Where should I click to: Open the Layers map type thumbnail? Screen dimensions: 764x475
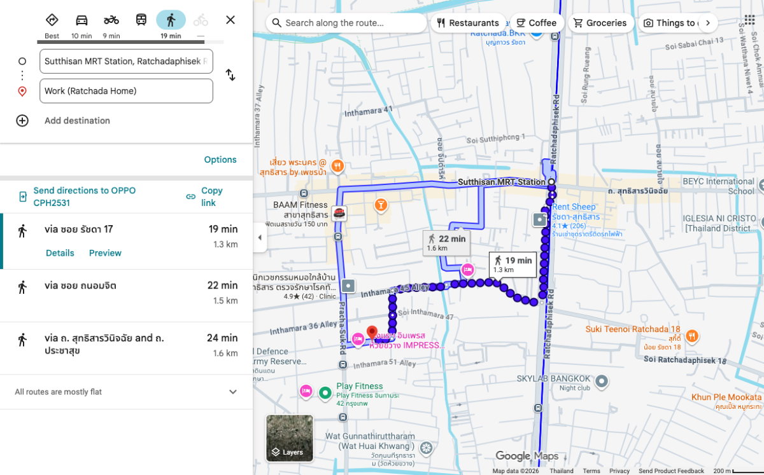click(290, 437)
